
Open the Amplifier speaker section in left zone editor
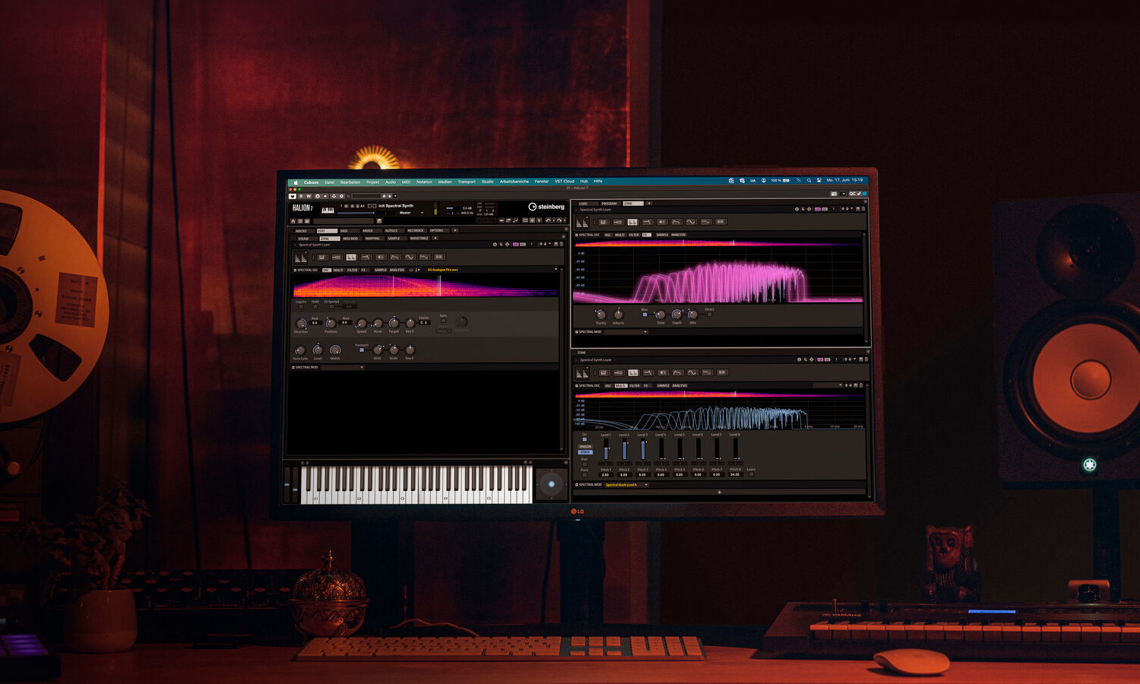(380, 257)
